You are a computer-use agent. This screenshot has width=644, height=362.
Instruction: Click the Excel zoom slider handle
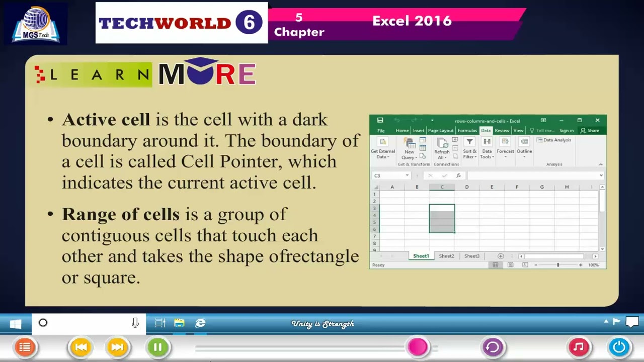pyautogui.click(x=558, y=265)
